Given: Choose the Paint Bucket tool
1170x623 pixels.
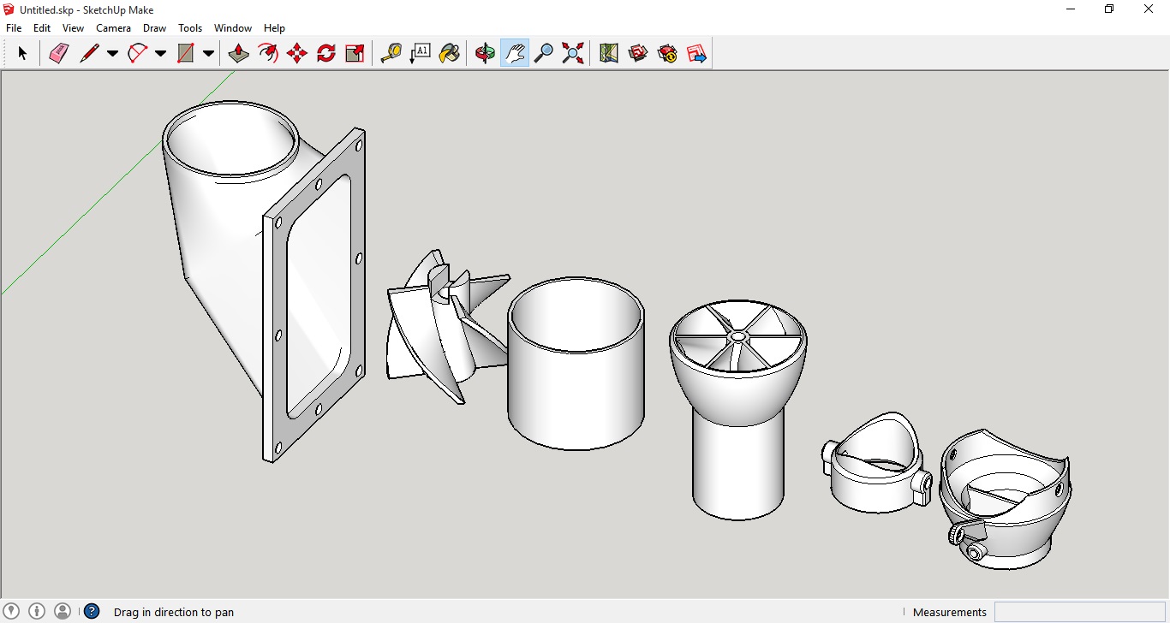Looking at the screenshot, I should 449,53.
